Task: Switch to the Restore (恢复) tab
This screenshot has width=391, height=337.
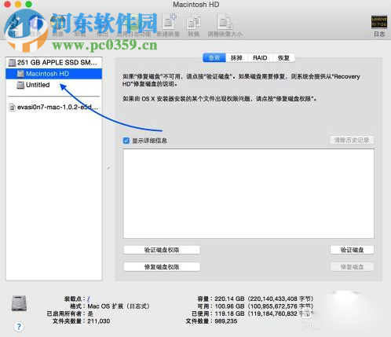Action: coord(283,58)
